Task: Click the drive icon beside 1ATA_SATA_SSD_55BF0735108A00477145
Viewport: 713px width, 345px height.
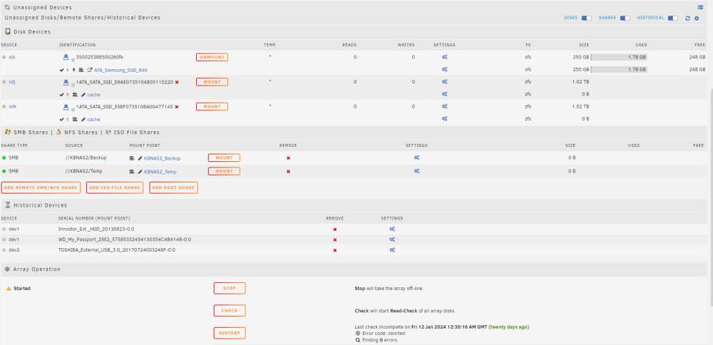Action: coord(66,106)
